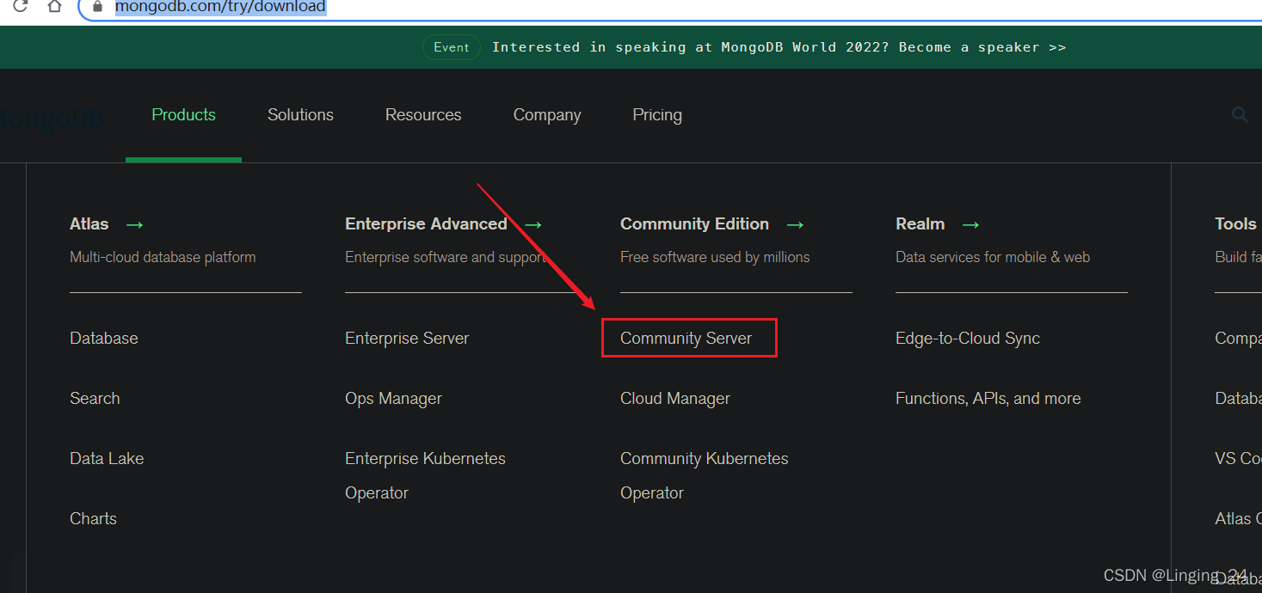
Task: Click the Realm heading link
Action: pyautogui.click(x=920, y=223)
